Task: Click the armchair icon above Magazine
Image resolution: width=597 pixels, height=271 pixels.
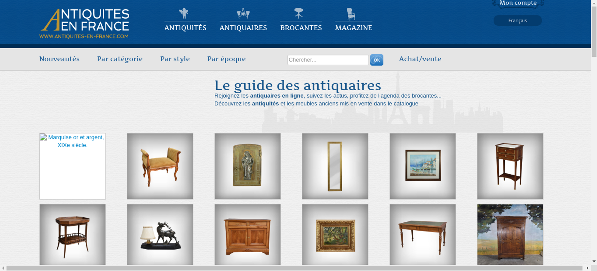Action: (x=351, y=14)
